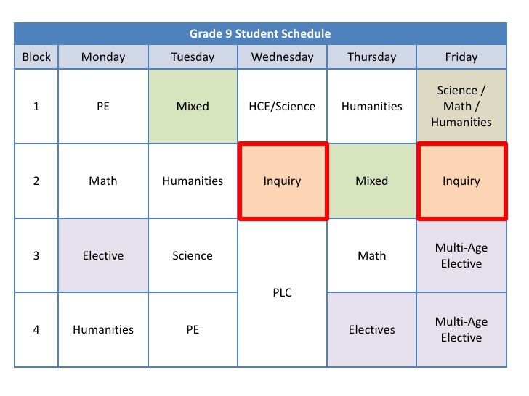
Task: Select the Block column header cell
Action: pyautogui.click(x=36, y=57)
